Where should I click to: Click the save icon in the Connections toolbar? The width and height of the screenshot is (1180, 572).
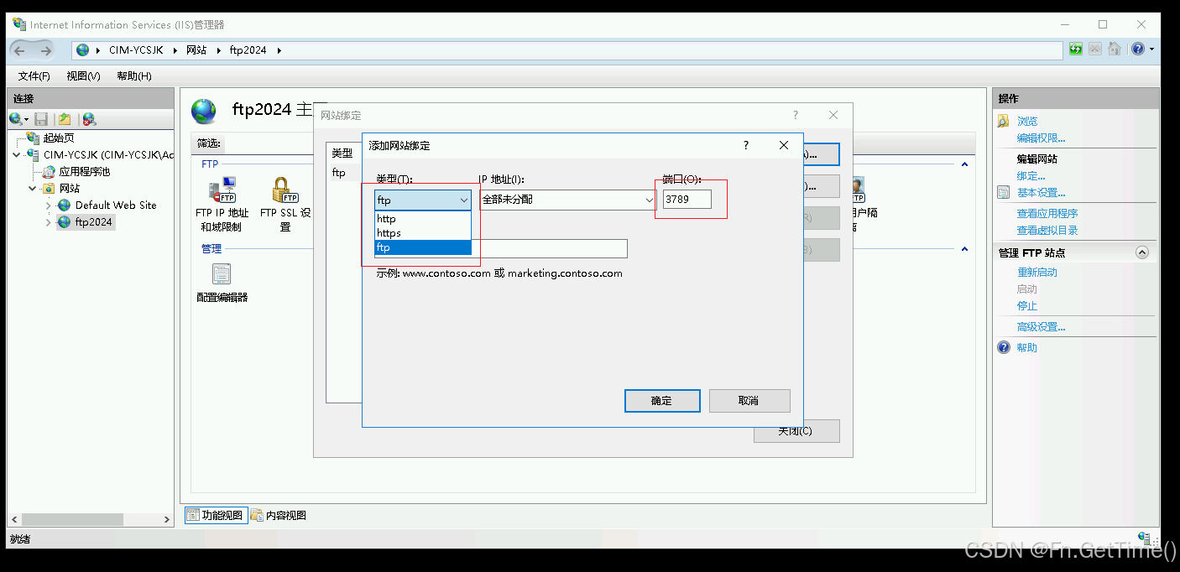click(x=41, y=119)
